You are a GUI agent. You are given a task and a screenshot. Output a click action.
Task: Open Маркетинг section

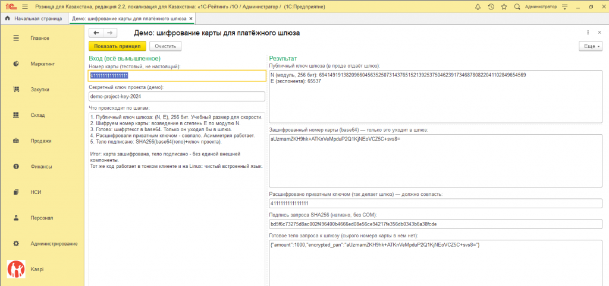pyautogui.click(x=42, y=63)
